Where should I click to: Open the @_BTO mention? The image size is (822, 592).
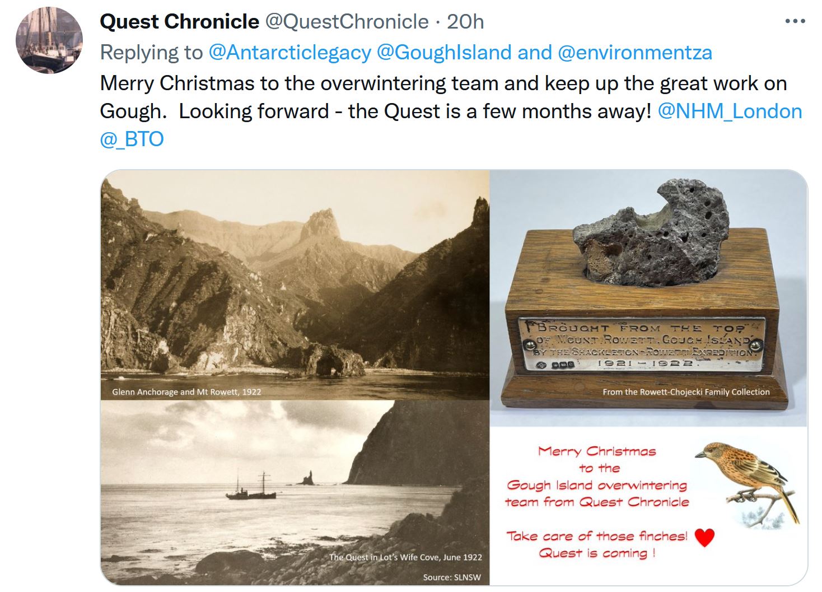click(132, 139)
